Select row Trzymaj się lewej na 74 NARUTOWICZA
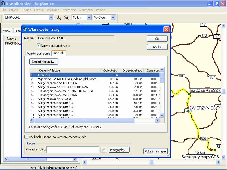 (x=95, y=91)
